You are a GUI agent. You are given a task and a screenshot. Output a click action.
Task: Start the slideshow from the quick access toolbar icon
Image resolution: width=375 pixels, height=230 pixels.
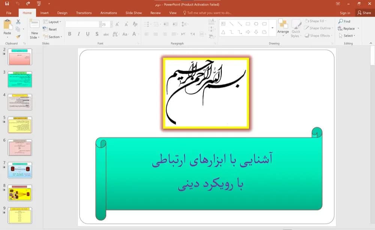39,4
